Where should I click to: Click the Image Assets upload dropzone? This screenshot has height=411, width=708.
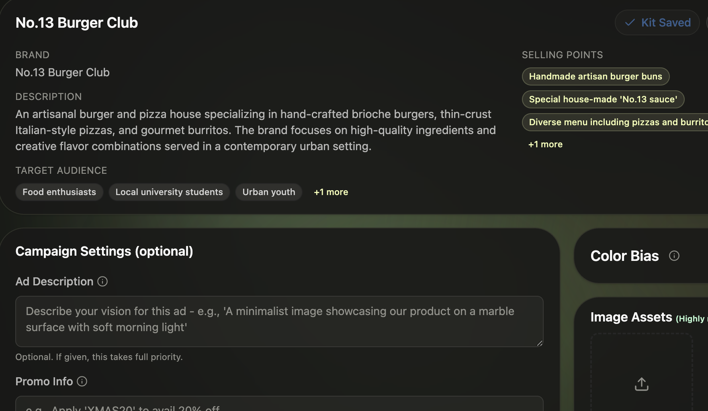click(x=641, y=372)
